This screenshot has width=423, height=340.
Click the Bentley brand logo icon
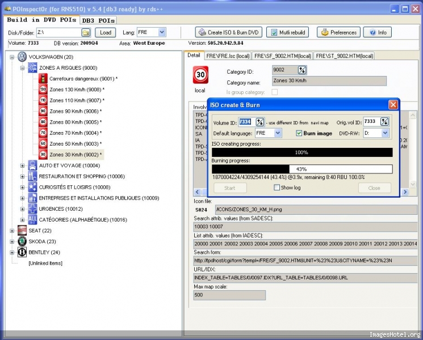[22, 252]
